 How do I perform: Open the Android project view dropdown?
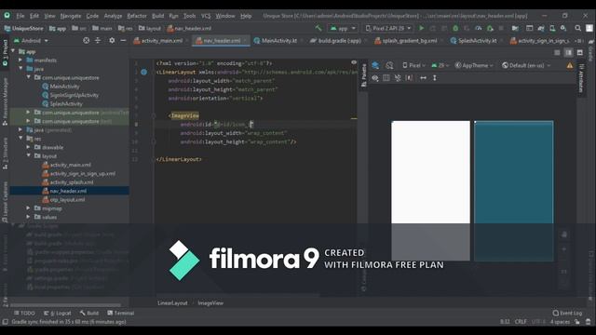tap(31, 40)
